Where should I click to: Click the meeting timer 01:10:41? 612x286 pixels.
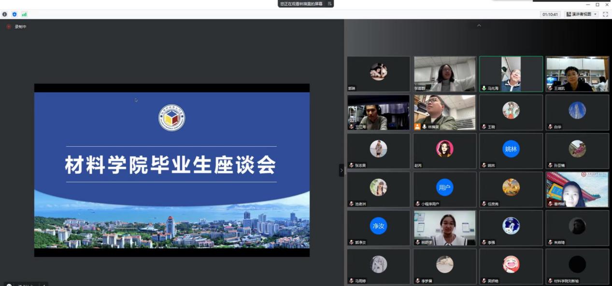(550, 14)
